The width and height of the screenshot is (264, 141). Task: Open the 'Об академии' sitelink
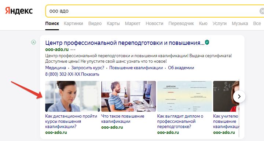point(181,68)
